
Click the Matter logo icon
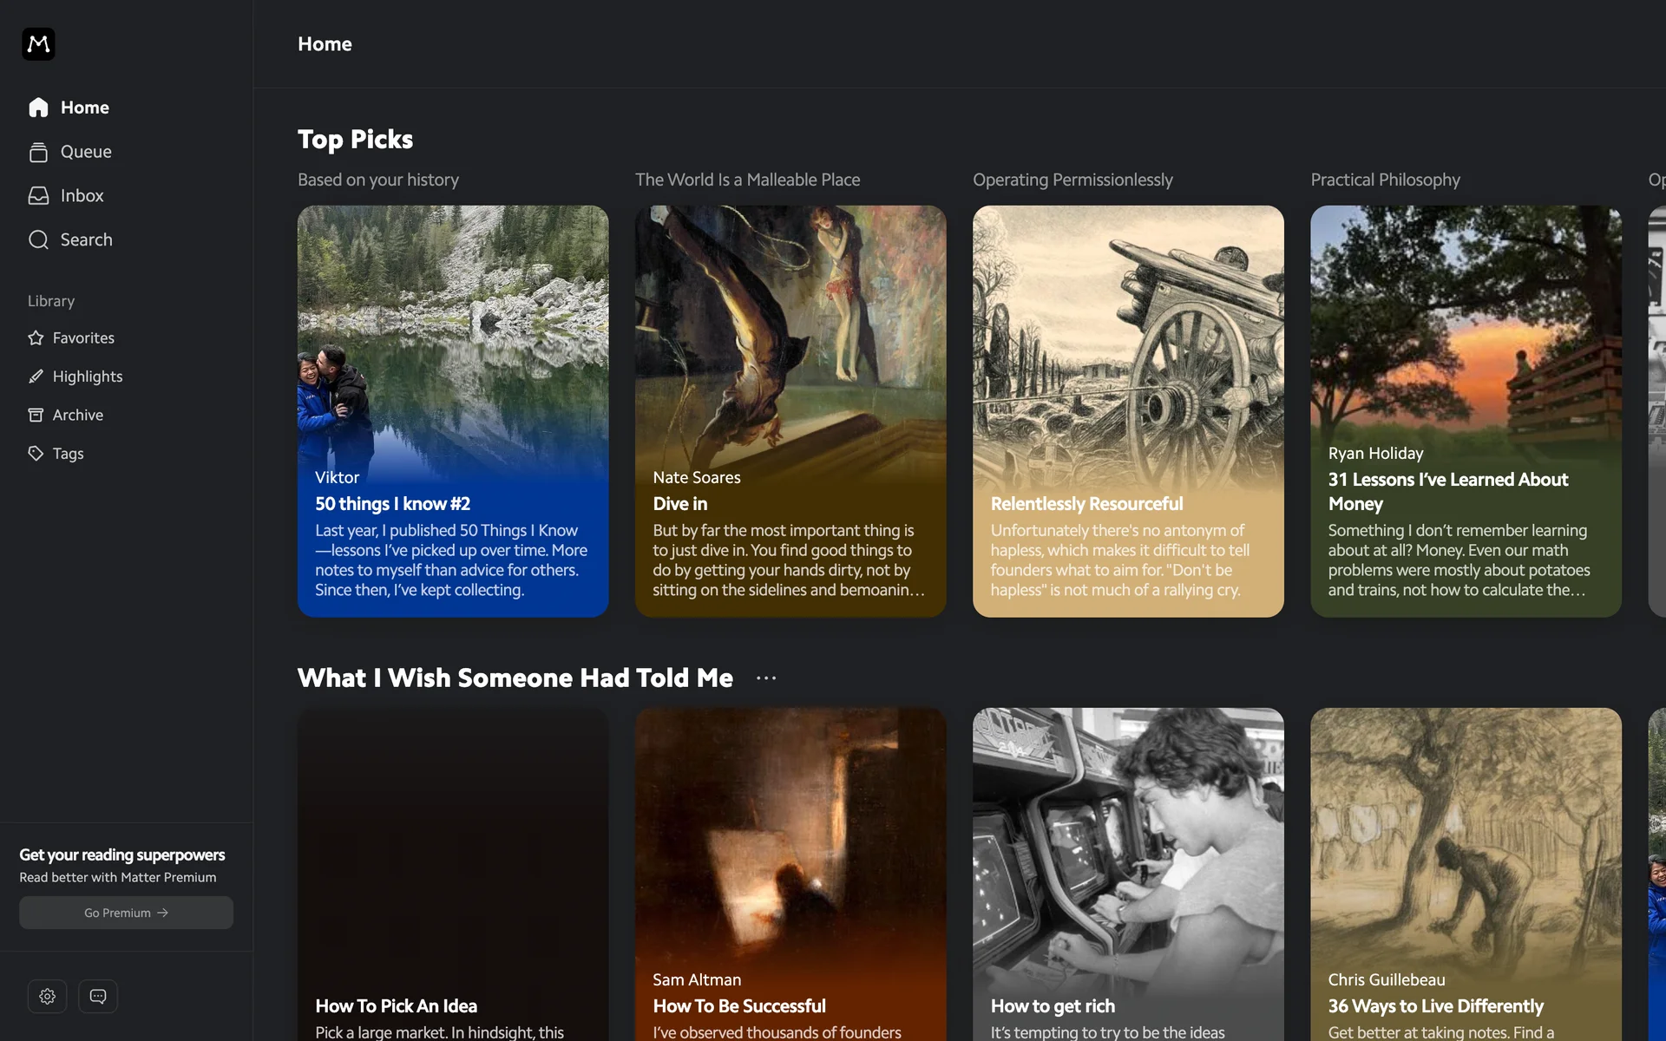[x=38, y=44]
